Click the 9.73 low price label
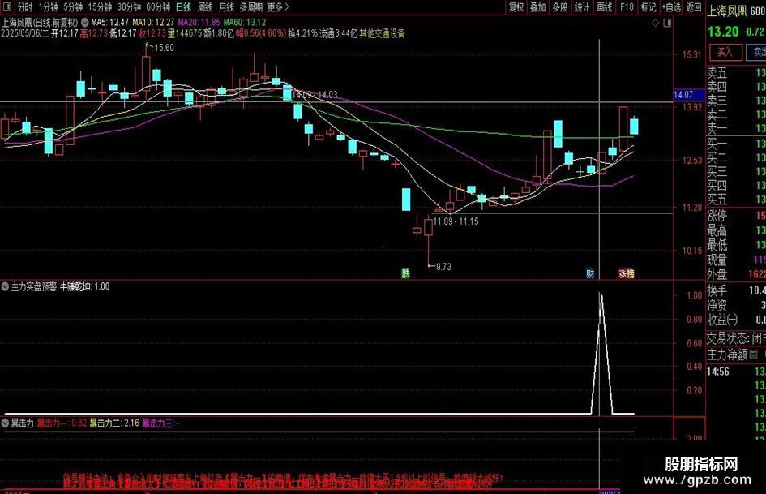Screen dimensions: 766x494 click(x=443, y=267)
